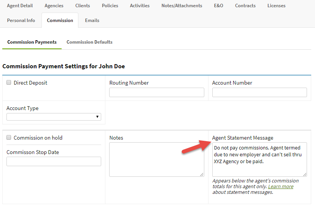The height and width of the screenshot is (206, 315).
Task: Open the Activities tab
Action: 140,6
